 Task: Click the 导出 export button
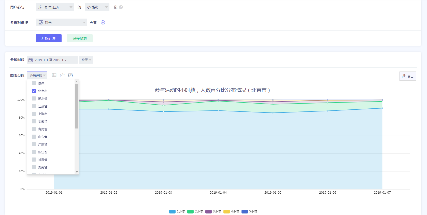click(x=408, y=76)
